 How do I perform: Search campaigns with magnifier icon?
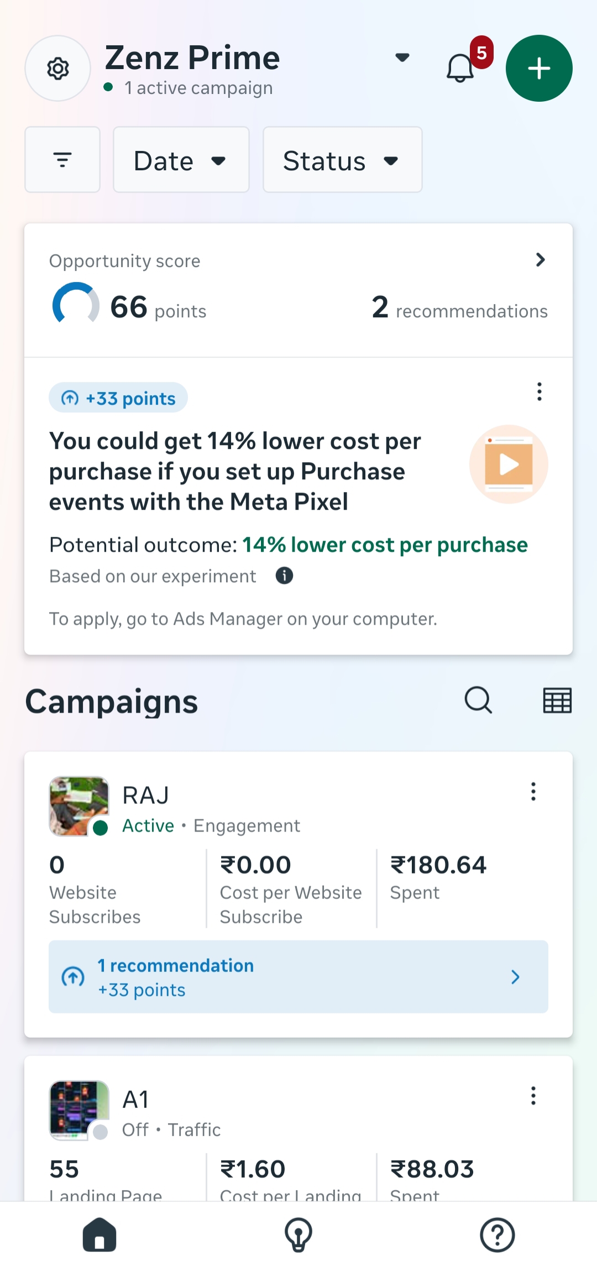click(478, 700)
